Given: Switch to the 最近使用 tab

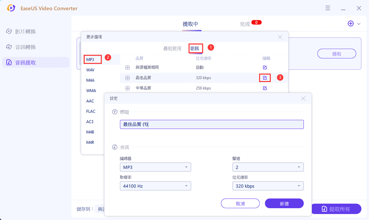Looking at the screenshot, I should coord(172,48).
